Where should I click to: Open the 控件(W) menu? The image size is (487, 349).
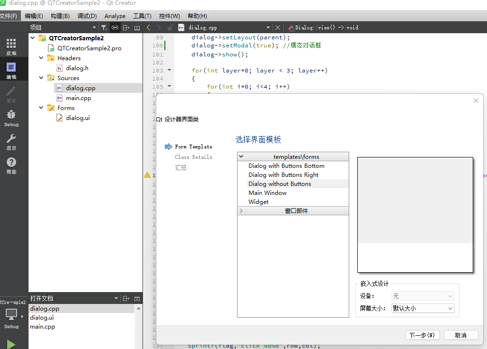[169, 16]
